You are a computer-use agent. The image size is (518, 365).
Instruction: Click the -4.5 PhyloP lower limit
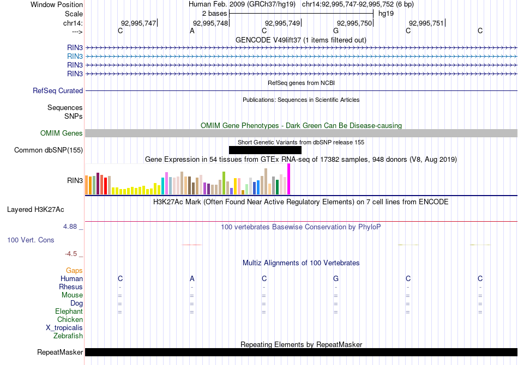pos(71,254)
